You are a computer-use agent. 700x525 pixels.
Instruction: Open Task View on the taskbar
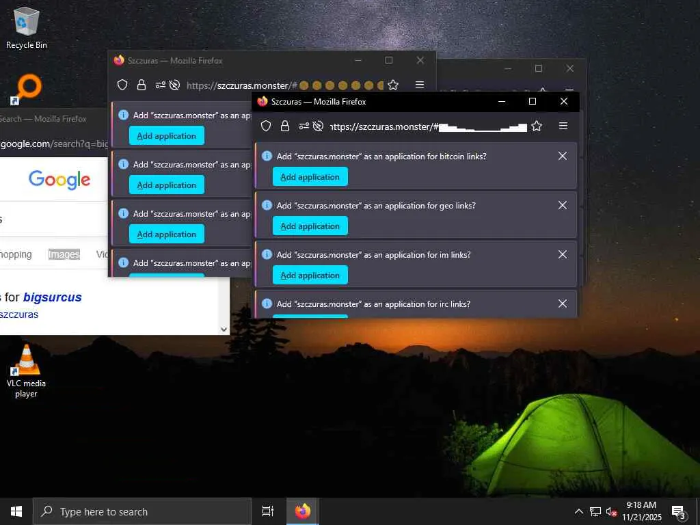267,511
